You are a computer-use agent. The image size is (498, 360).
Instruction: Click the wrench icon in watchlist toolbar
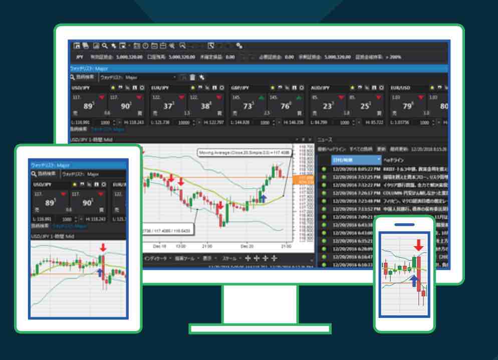[202, 77]
